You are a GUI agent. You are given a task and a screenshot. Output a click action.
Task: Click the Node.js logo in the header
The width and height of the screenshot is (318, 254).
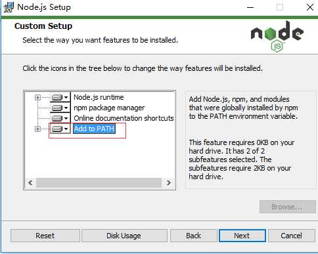click(x=277, y=36)
